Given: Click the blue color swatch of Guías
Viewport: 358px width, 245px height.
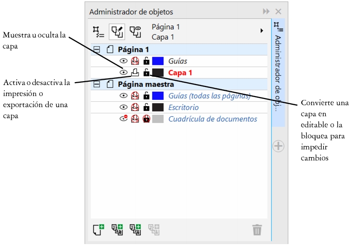Looking at the screenshot, I should 158,61.
